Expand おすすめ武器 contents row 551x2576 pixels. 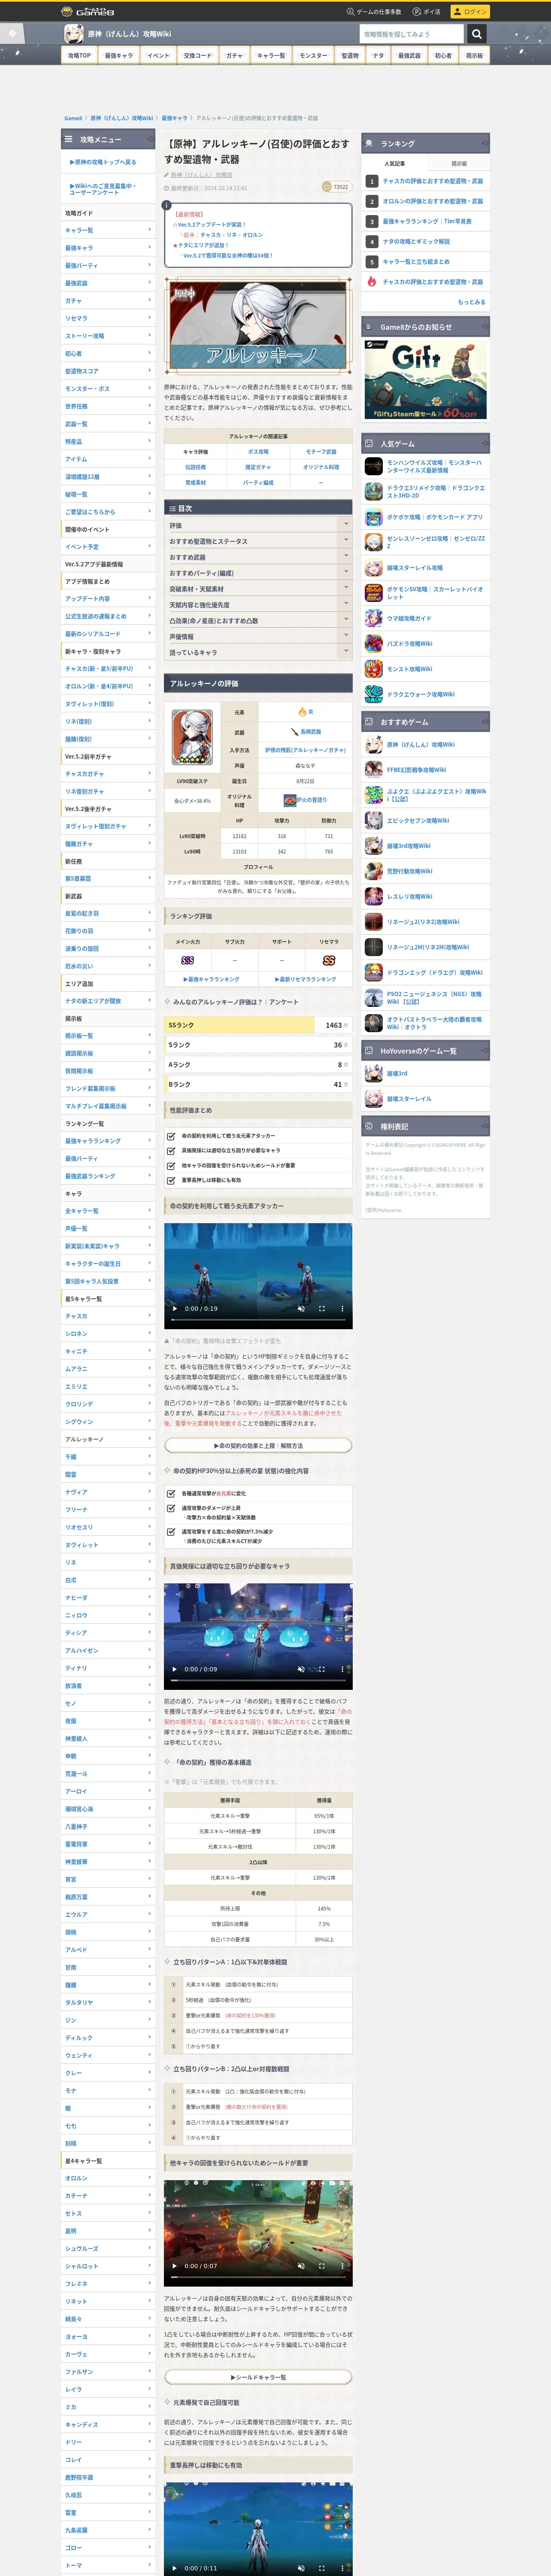click(x=258, y=557)
